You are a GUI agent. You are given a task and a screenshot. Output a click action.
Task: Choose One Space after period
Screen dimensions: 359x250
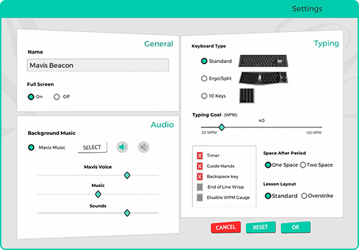coord(268,165)
